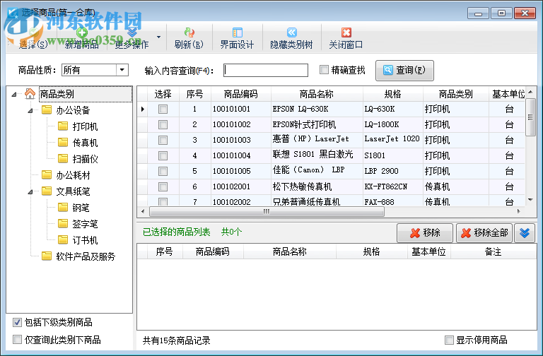Image resolution: width=543 pixels, height=356 pixels.
Task: Click the vertical scrollbar up arrow
Action: click(x=530, y=92)
